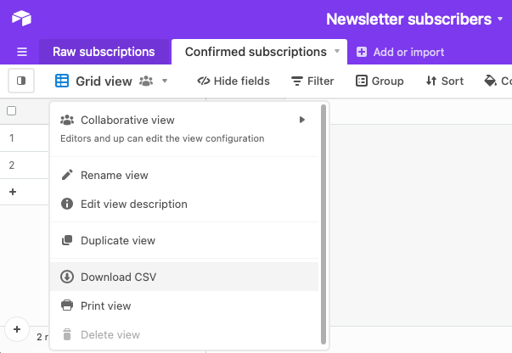Select Rename view menu item

pyautogui.click(x=114, y=176)
